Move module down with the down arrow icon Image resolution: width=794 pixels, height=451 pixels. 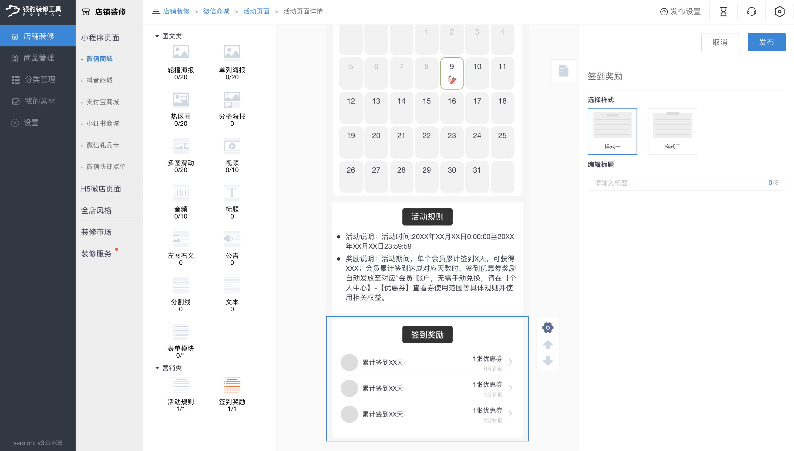(547, 361)
